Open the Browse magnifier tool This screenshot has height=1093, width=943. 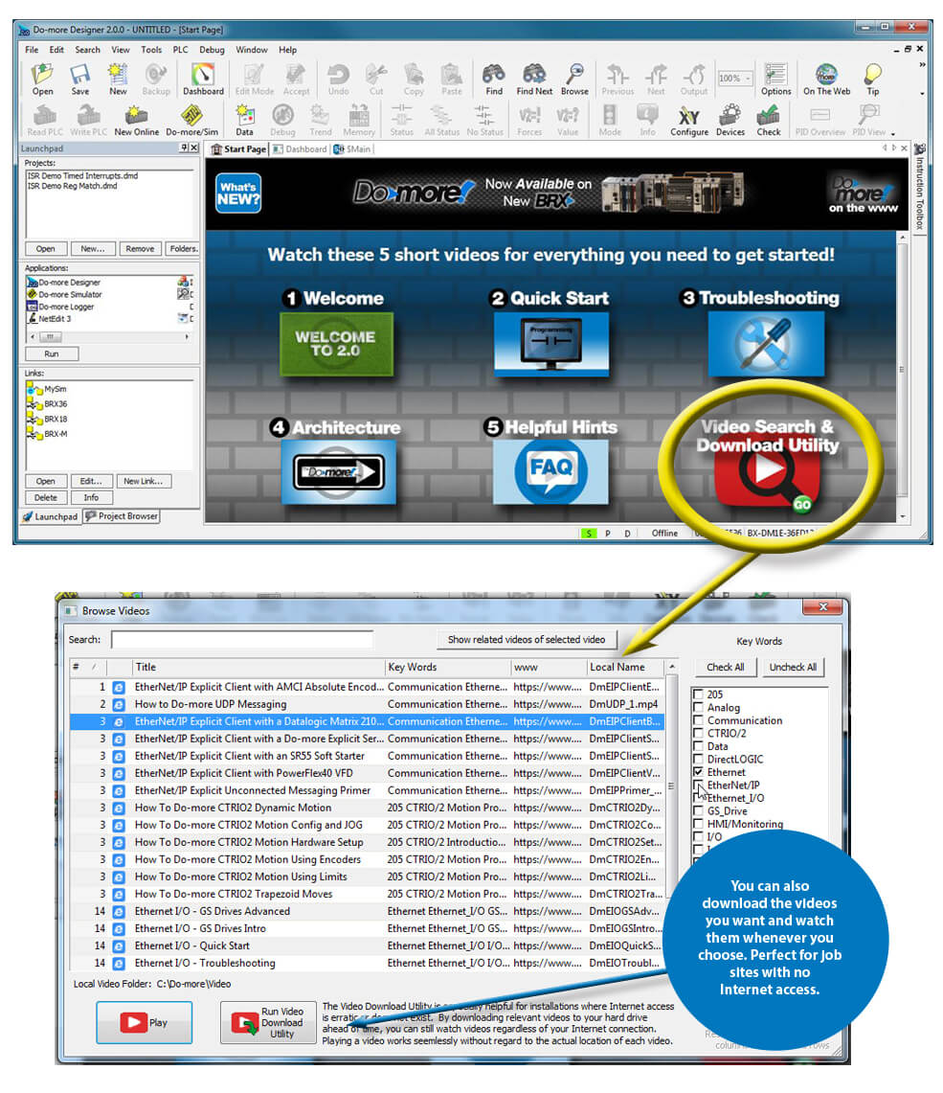pyautogui.click(x=574, y=79)
